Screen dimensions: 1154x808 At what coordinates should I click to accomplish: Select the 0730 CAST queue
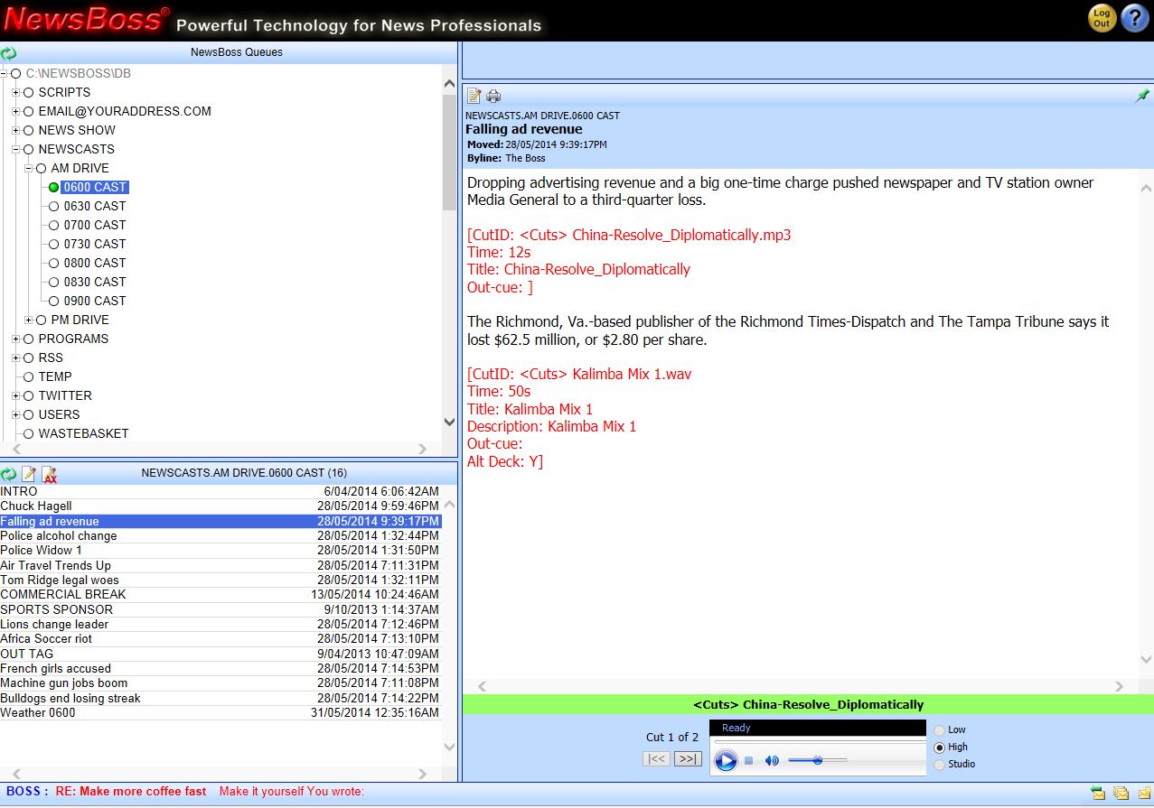coord(95,244)
